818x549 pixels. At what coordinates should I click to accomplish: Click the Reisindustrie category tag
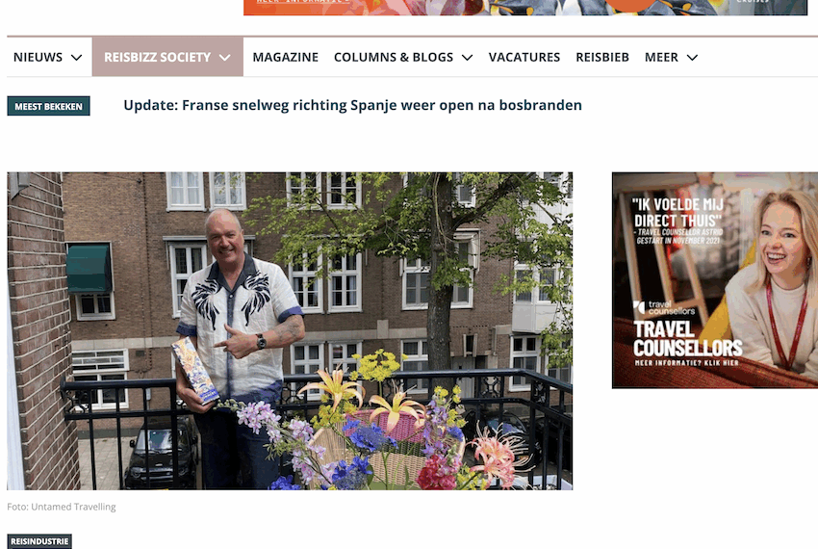pos(39,541)
